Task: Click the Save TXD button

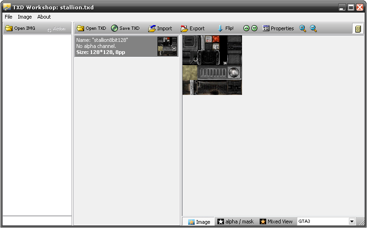Action: [125, 28]
